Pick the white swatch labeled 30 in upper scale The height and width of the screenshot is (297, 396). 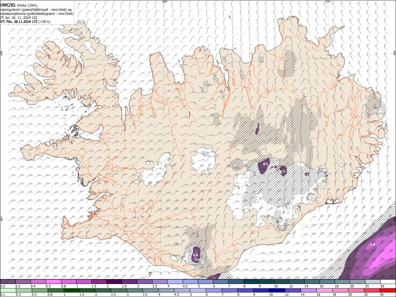tap(388, 282)
